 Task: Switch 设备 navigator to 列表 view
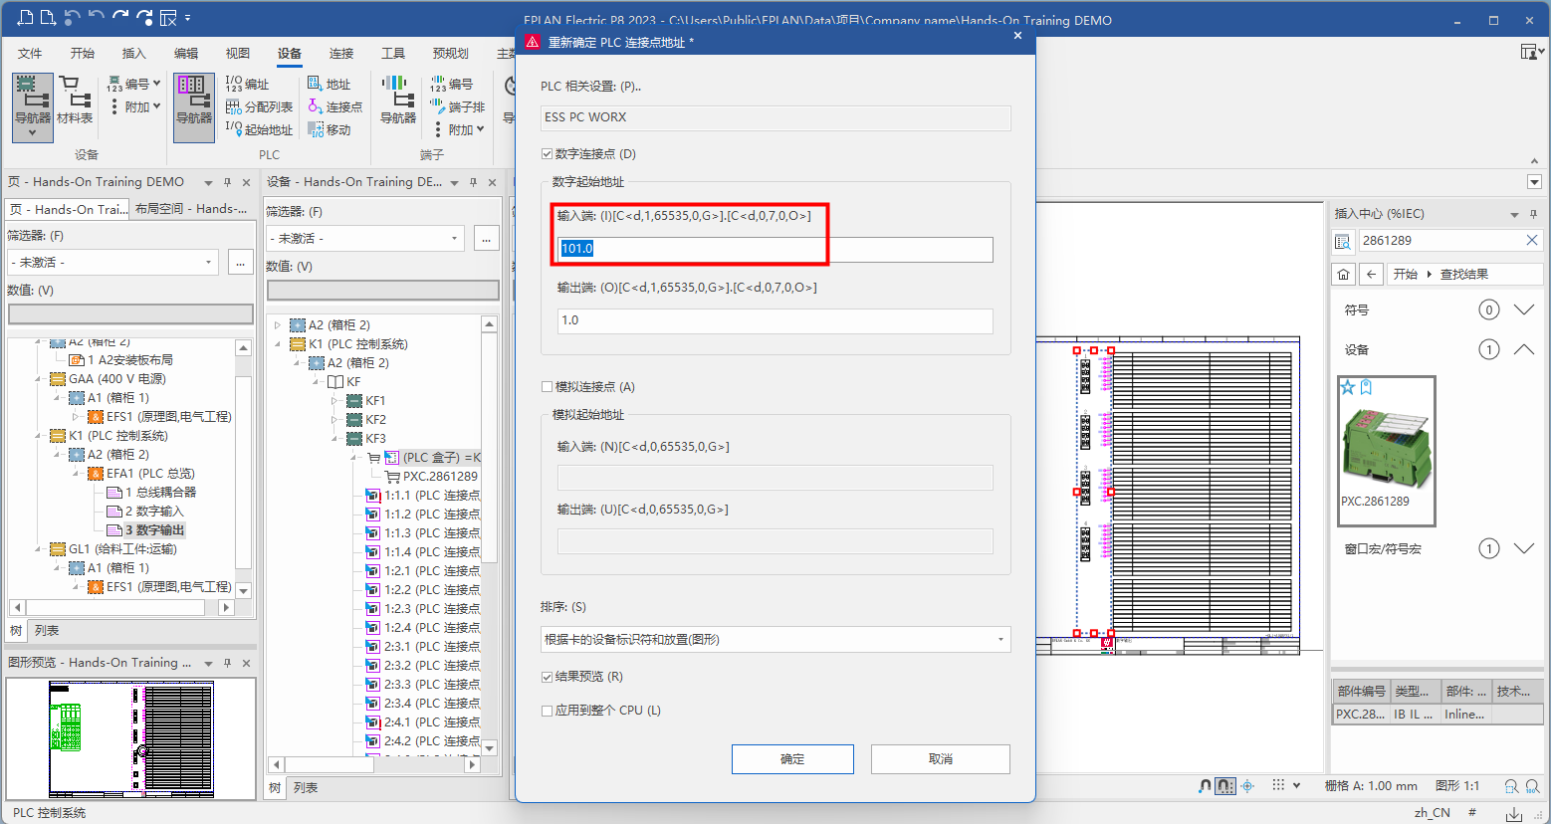[x=305, y=787]
